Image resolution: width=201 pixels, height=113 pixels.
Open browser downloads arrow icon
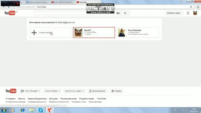tap(198, 7)
